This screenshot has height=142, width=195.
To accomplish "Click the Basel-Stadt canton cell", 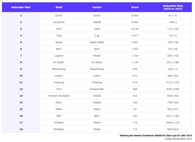I will coord(97,42).
